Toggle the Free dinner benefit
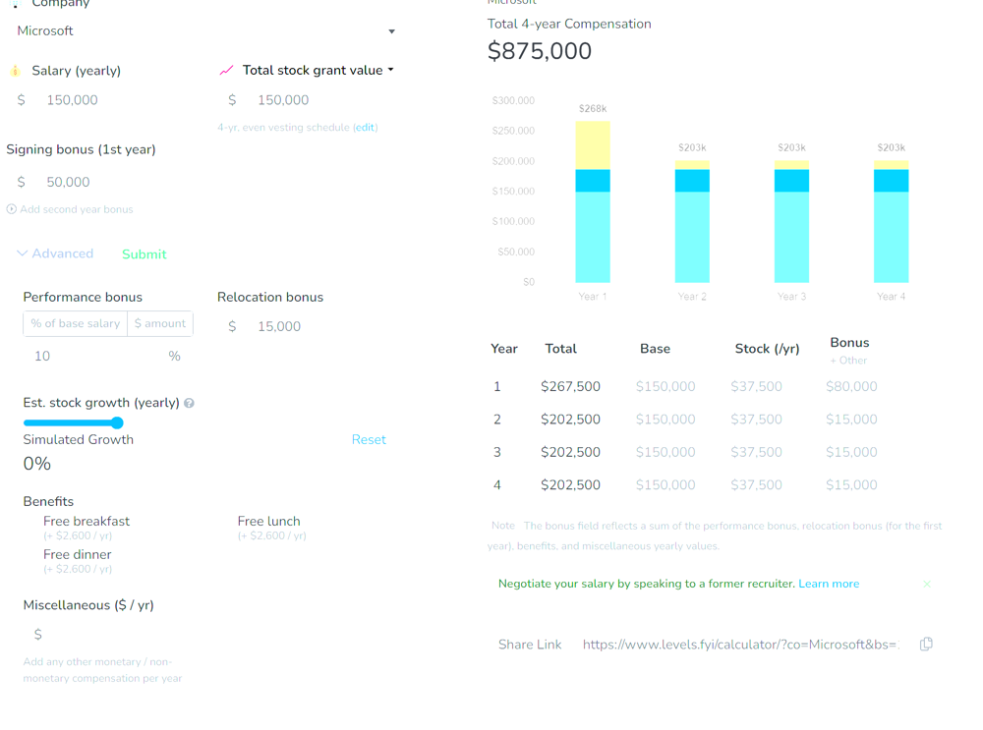Screen dimensions: 983x730 pos(77,554)
